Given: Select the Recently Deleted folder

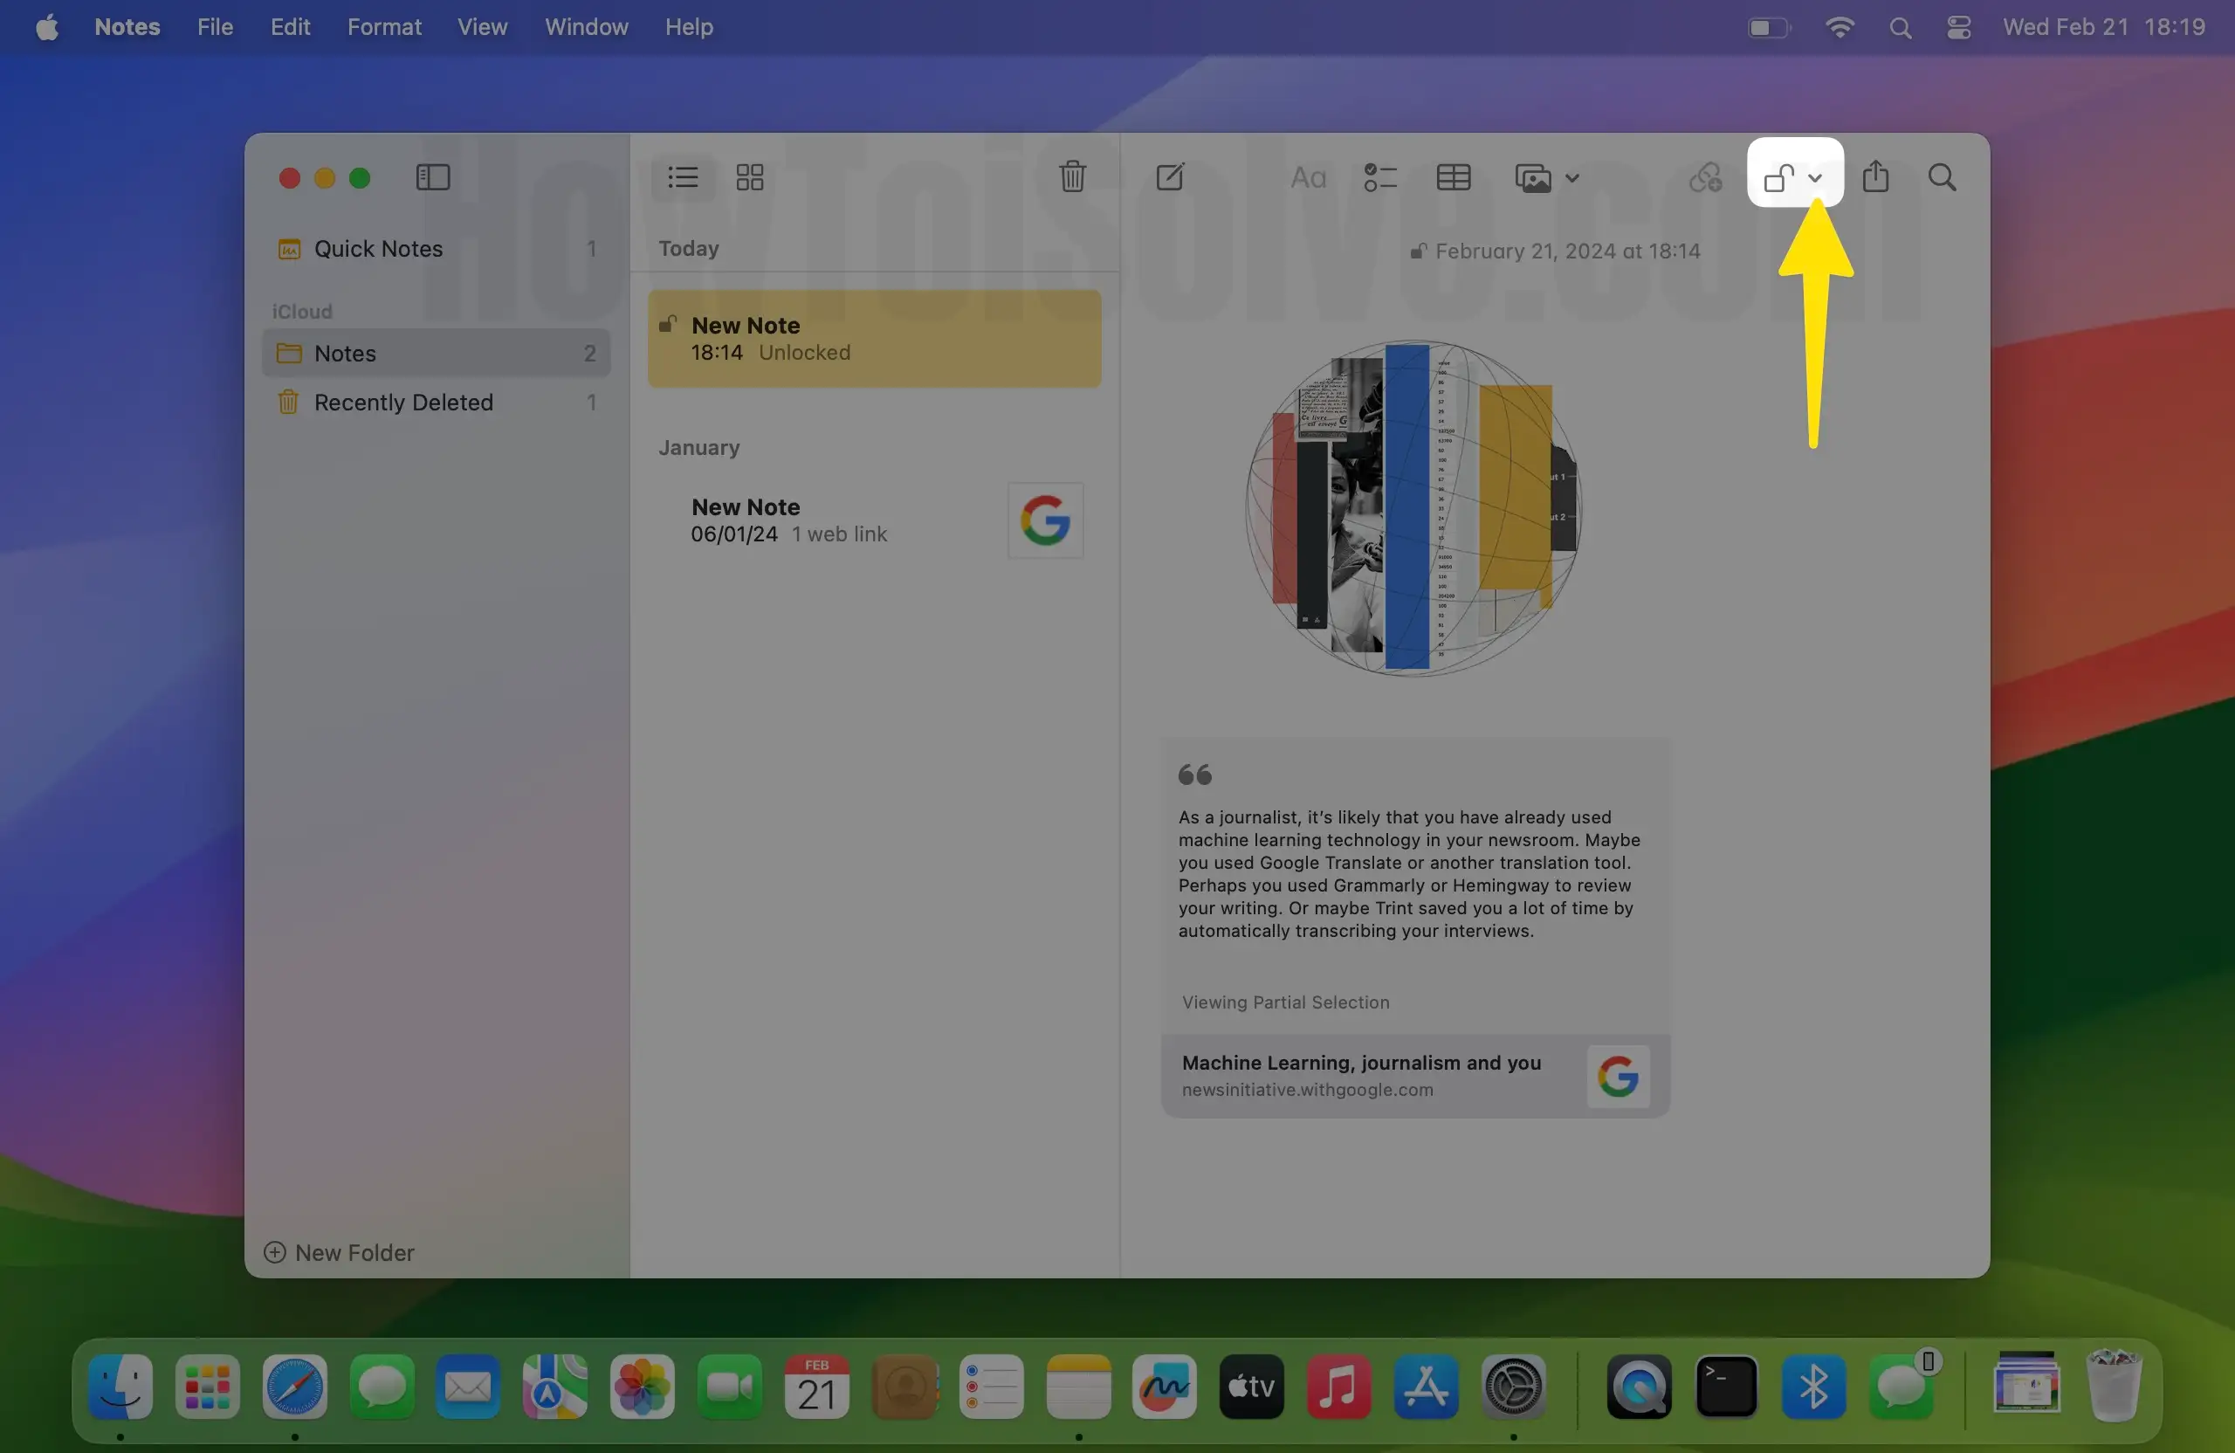Looking at the screenshot, I should [x=402, y=402].
